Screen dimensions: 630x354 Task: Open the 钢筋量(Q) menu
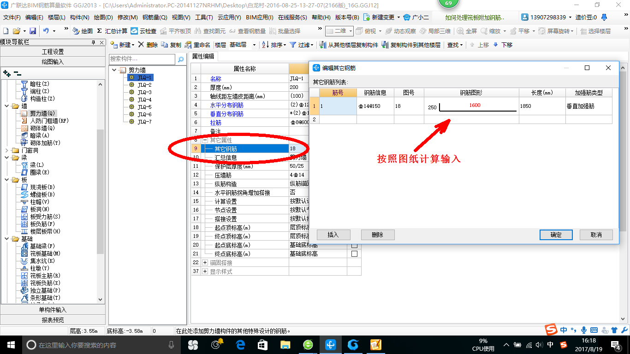155,18
